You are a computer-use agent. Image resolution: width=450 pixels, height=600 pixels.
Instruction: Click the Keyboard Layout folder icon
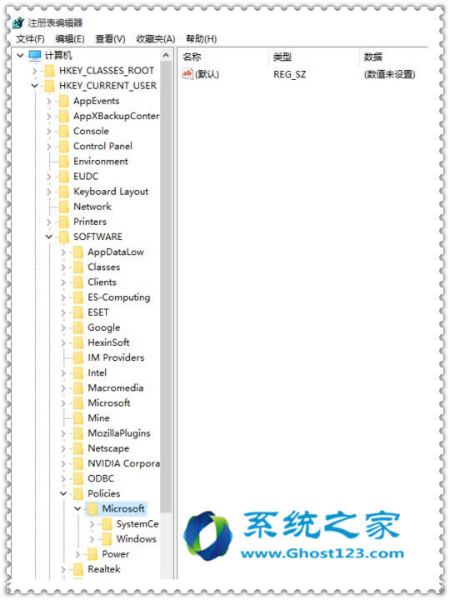[64, 192]
